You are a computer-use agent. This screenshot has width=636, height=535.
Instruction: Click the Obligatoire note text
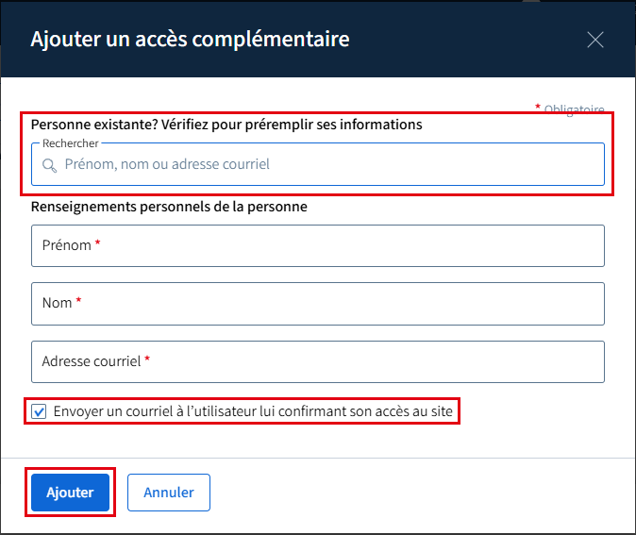(574, 109)
